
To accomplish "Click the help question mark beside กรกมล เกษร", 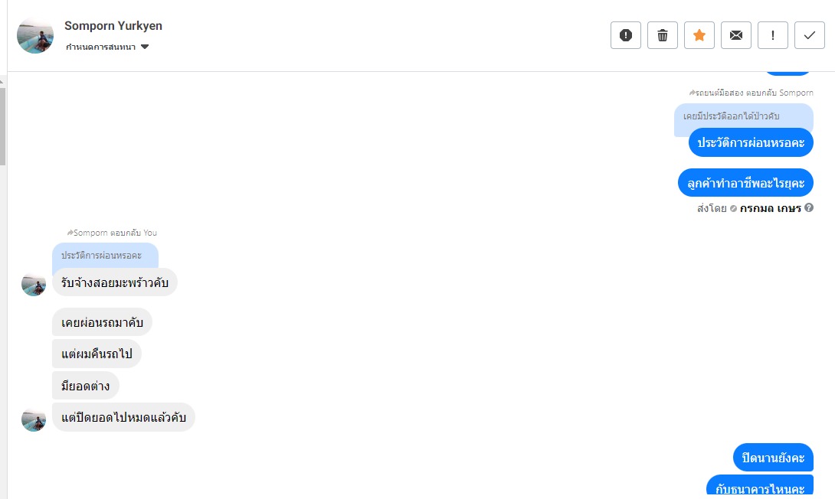I will pos(809,207).
